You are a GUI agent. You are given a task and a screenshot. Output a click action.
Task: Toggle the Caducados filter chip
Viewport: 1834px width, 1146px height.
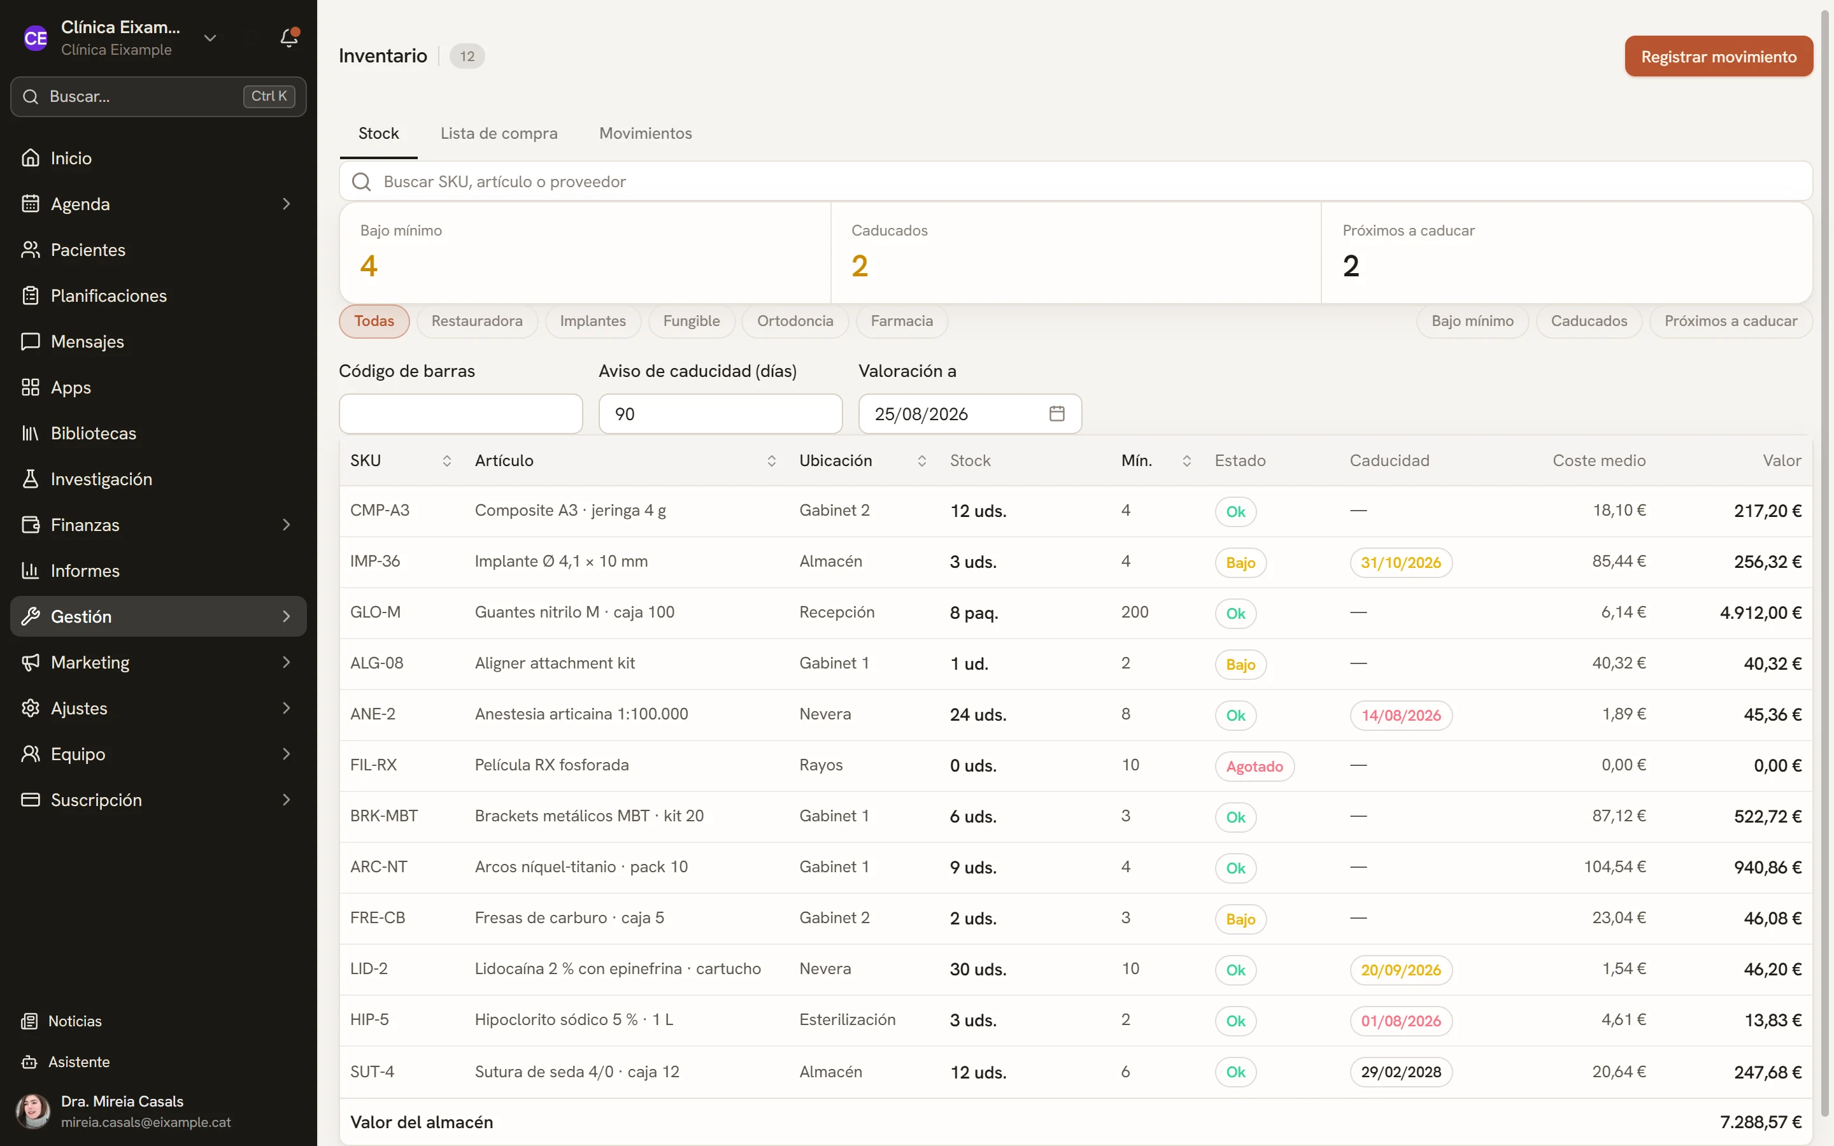tap(1588, 322)
